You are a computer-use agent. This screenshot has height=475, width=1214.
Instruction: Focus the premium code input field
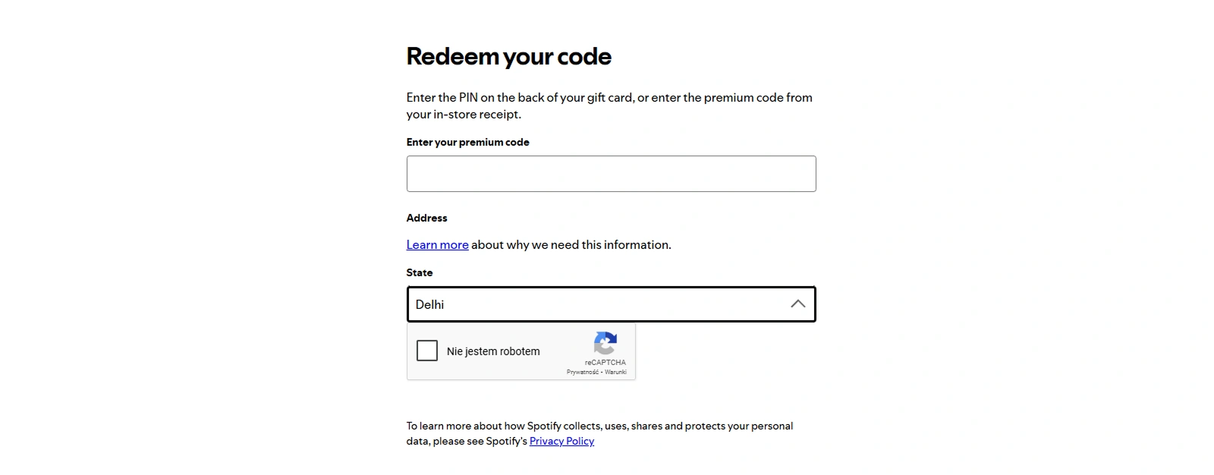coord(611,174)
